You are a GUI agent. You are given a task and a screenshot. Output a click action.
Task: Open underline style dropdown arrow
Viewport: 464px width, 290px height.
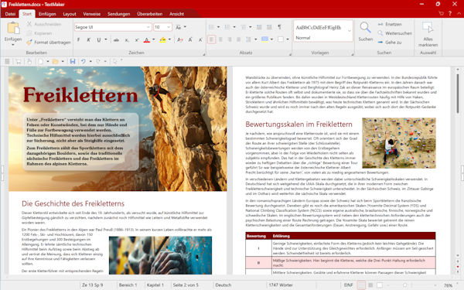pos(106,39)
